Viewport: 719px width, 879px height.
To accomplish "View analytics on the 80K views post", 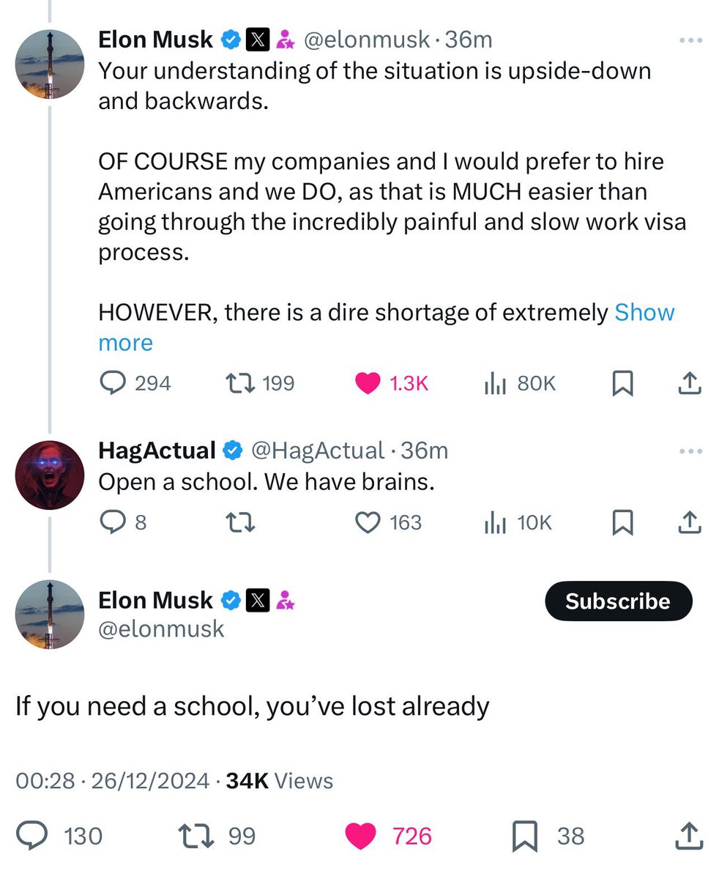I will pyautogui.click(x=496, y=383).
